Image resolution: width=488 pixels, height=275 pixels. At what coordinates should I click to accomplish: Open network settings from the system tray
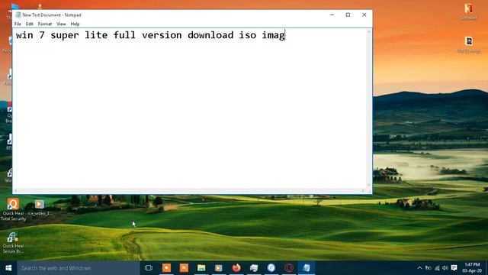point(437,268)
